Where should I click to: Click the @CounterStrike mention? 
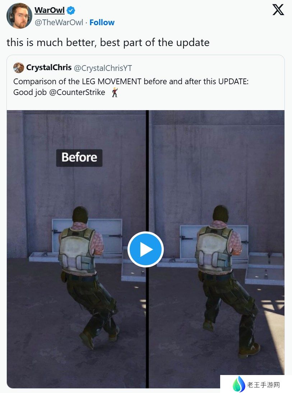coord(77,92)
